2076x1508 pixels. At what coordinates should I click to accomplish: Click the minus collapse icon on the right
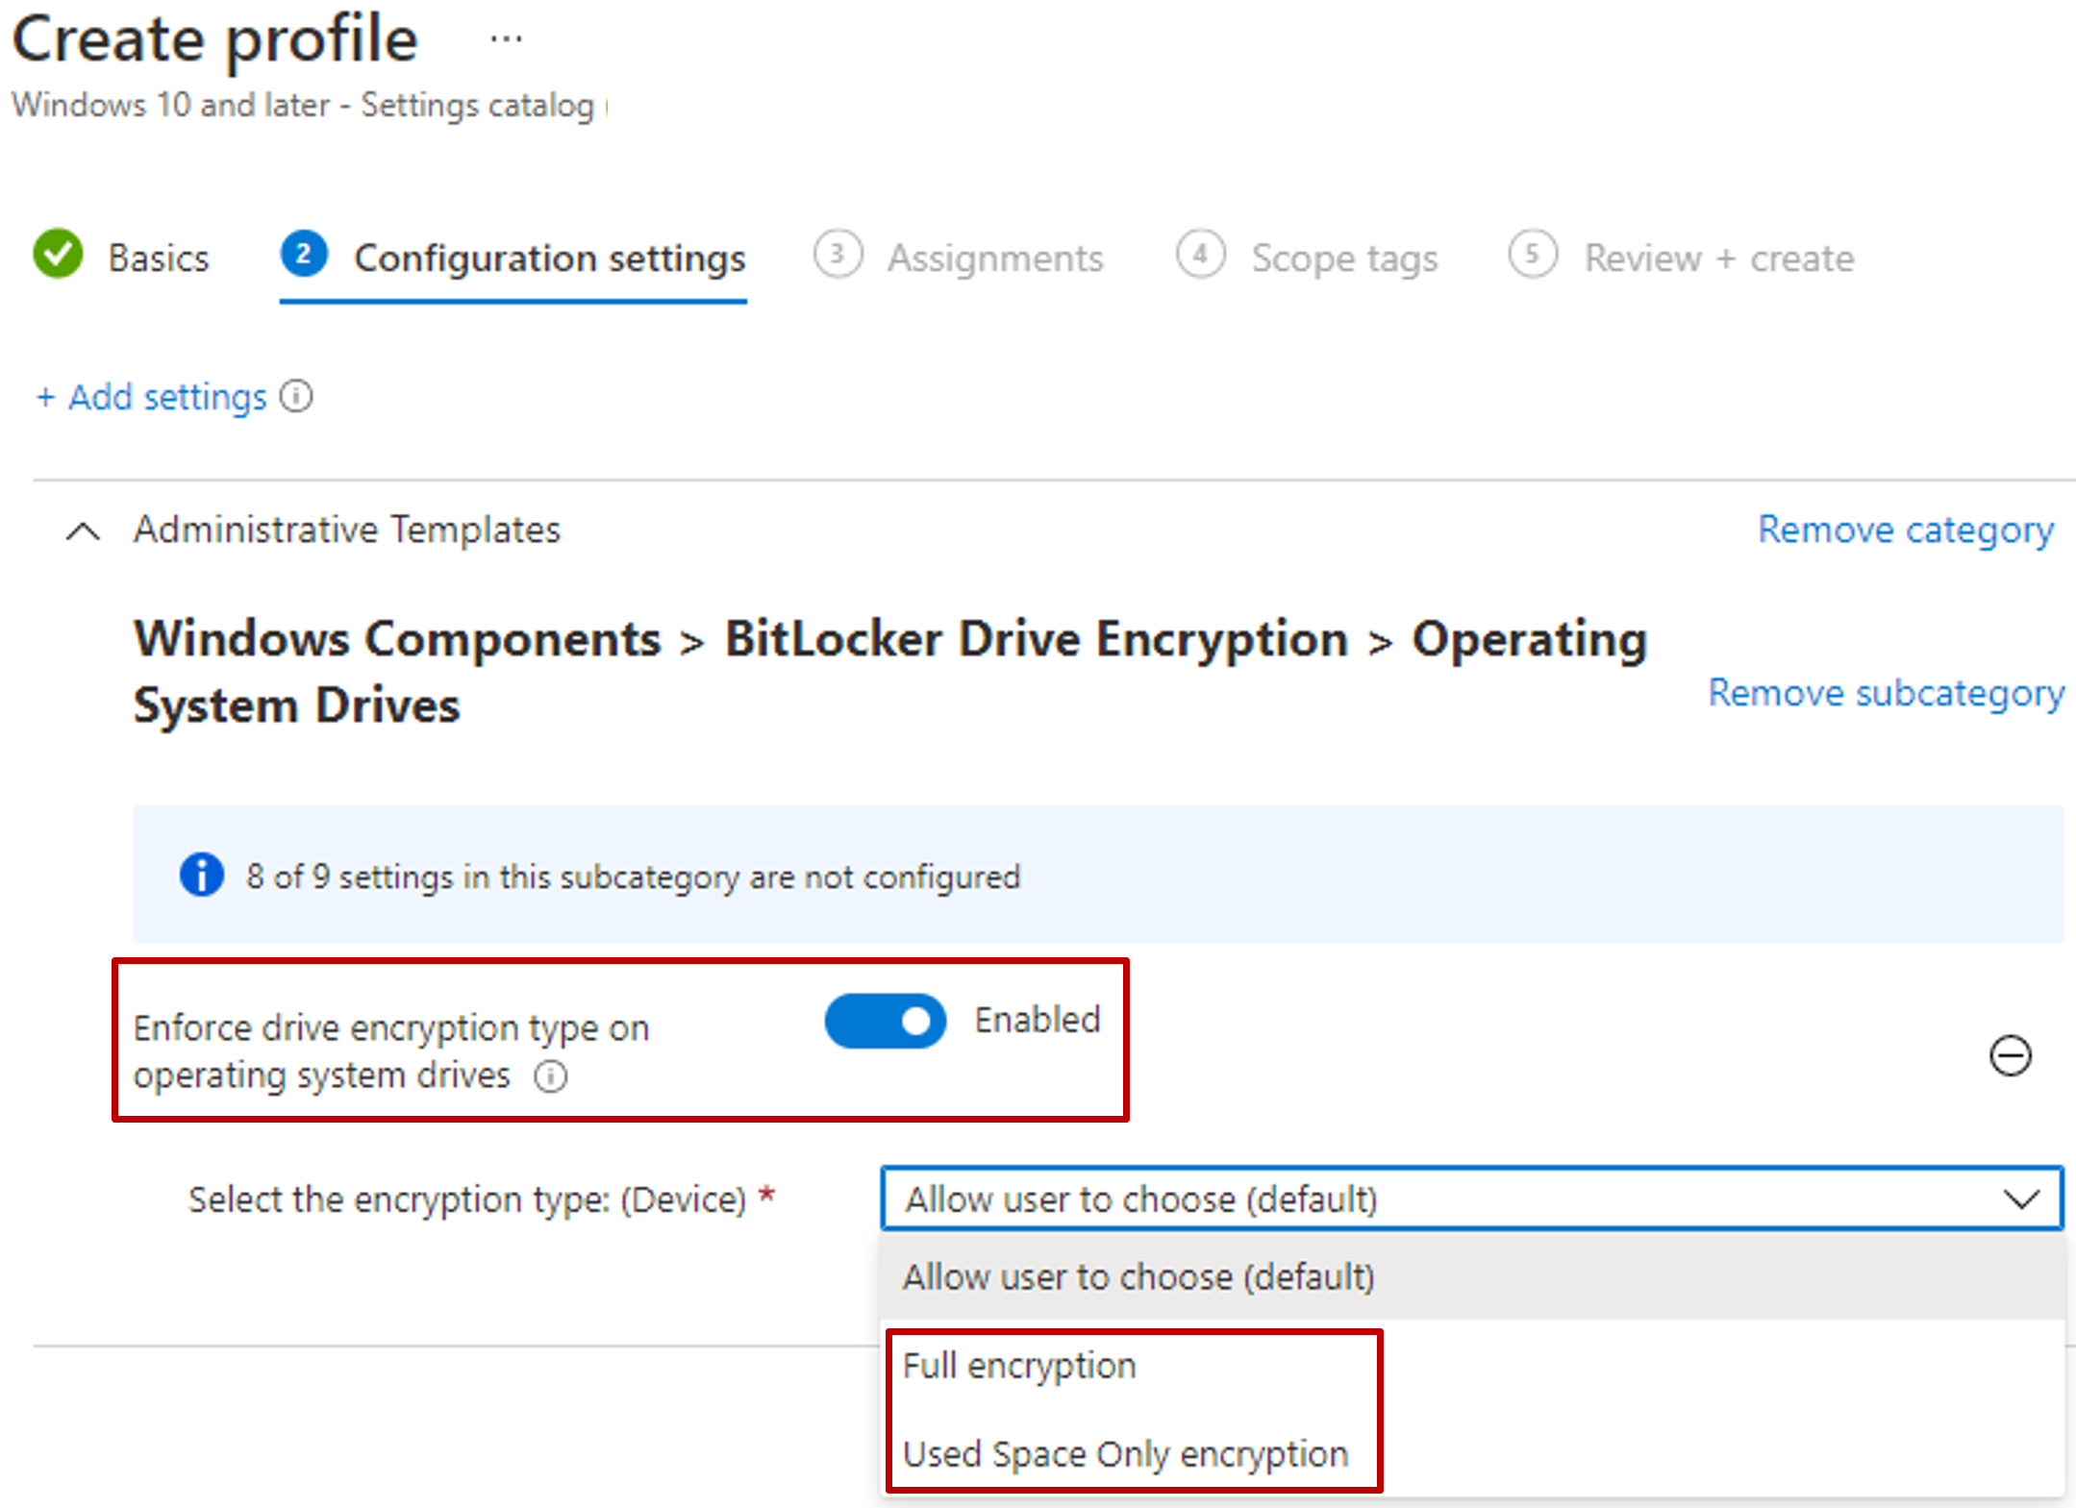[x=2010, y=1062]
